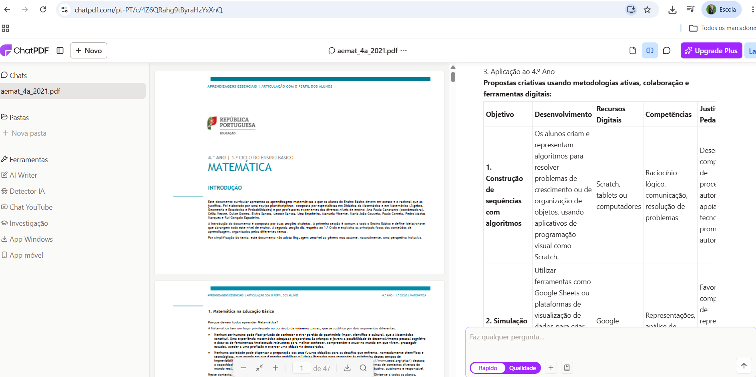Viewport: 756px width, 377px height.
Task: Open Detector IA tool
Action: click(23, 191)
